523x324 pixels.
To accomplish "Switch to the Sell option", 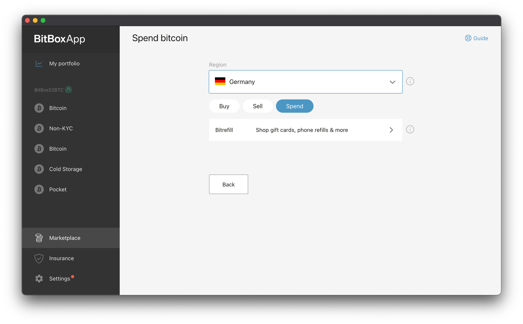I will pyautogui.click(x=258, y=106).
